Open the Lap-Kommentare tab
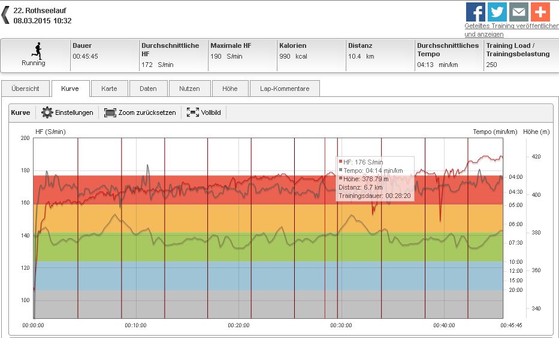The width and height of the screenshot is (559, 338). (285, 89)
